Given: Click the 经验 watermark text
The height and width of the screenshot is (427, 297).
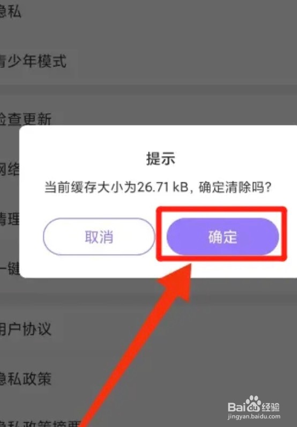Looking at the screenshot, I should click(271, 407).
